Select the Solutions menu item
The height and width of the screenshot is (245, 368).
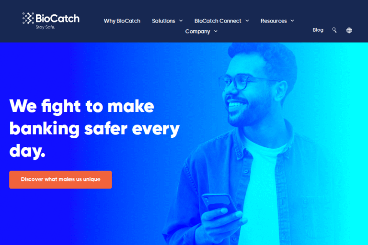pyautogui.click(x=163, y=21)
